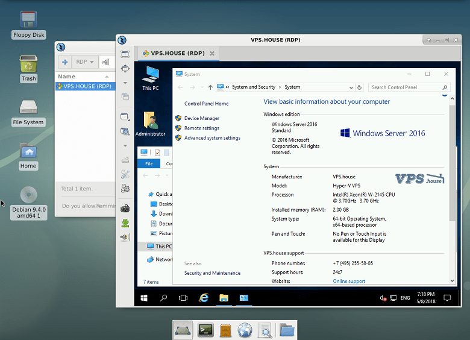
Task: Expand the scaling options arrow
Action: 125,145
